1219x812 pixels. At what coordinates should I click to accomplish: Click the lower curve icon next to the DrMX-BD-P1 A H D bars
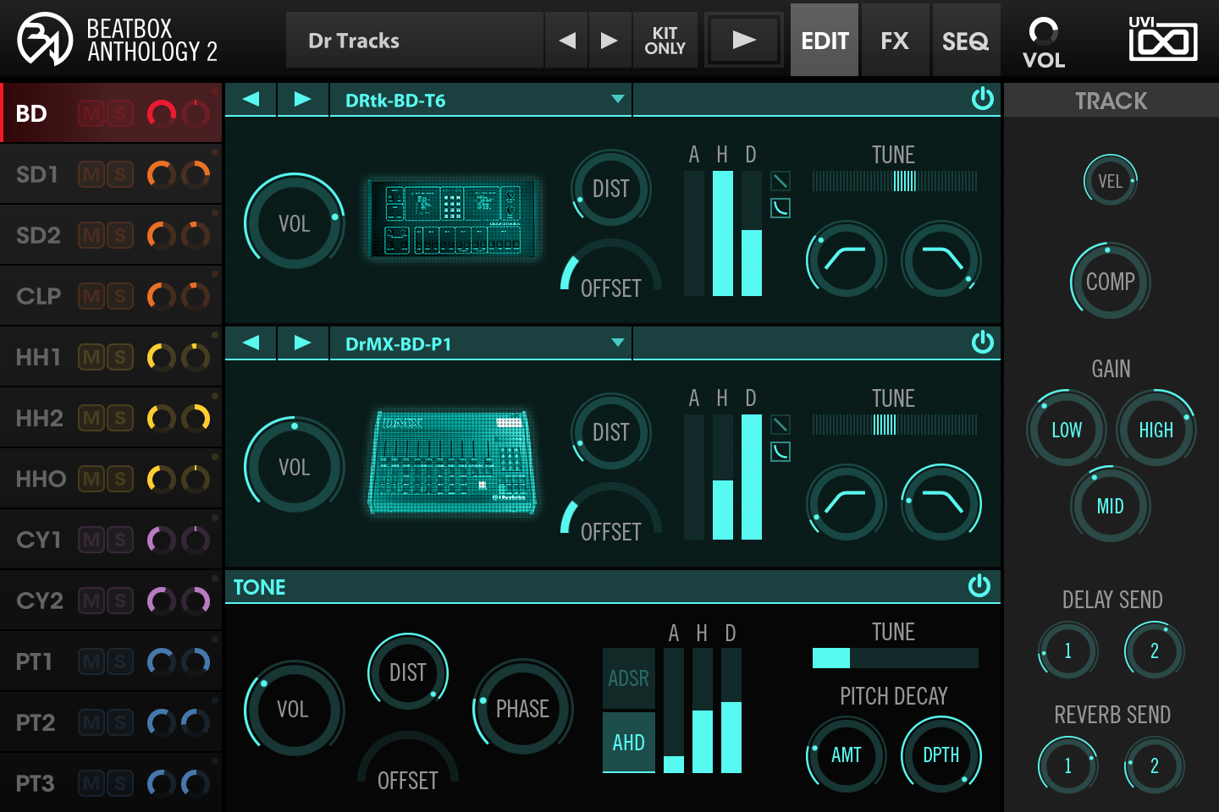[780, 453]
